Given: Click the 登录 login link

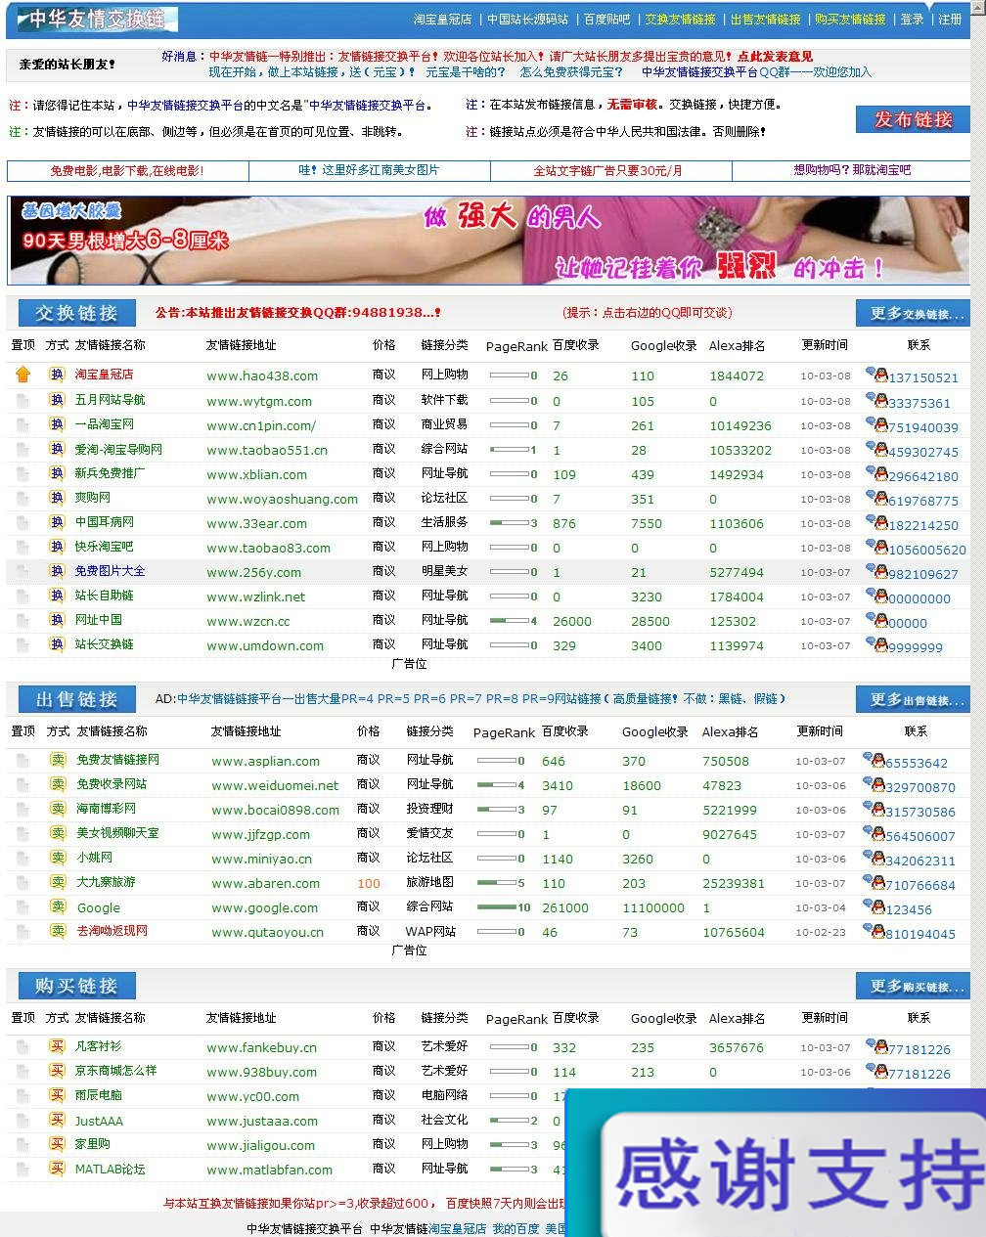Looking at the screenshot, I should click(x=912, y=20).
